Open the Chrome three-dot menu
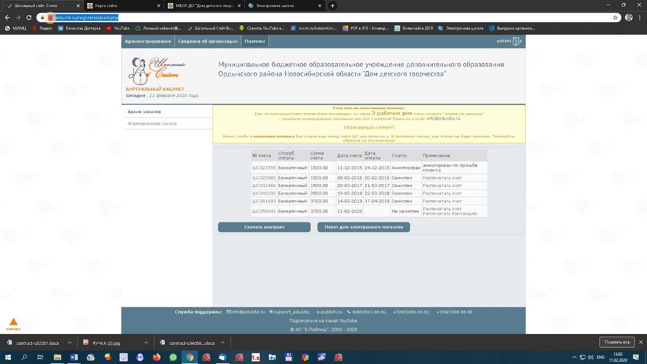The image size is (647, 364). (640, 17)
